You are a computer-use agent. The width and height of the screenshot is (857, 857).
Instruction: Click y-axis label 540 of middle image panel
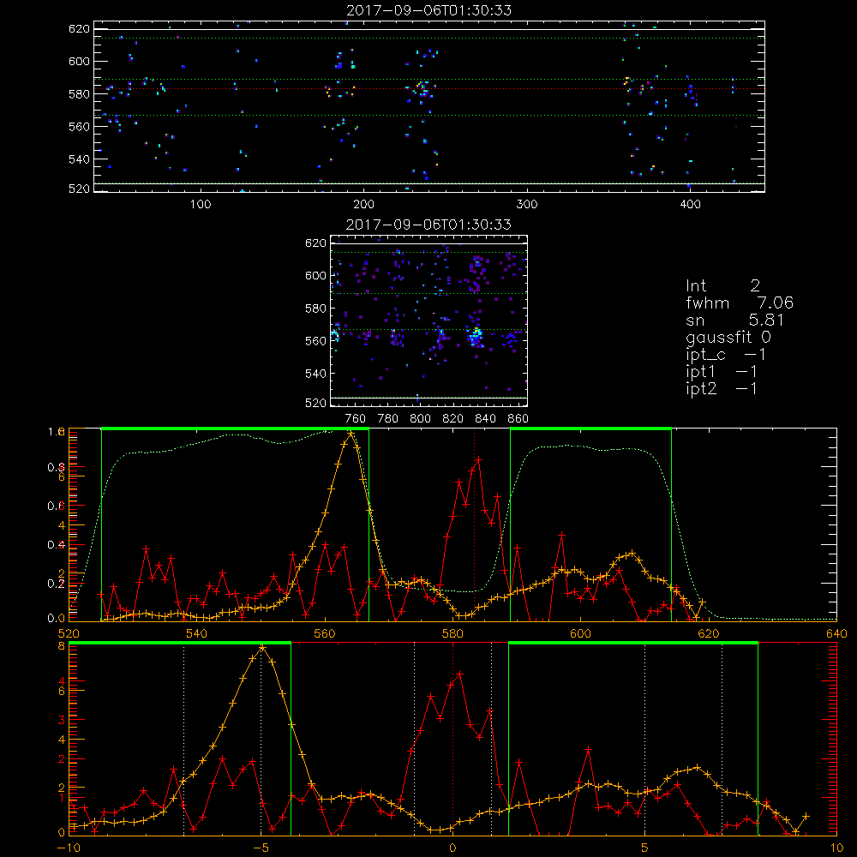tap(315, 374)
